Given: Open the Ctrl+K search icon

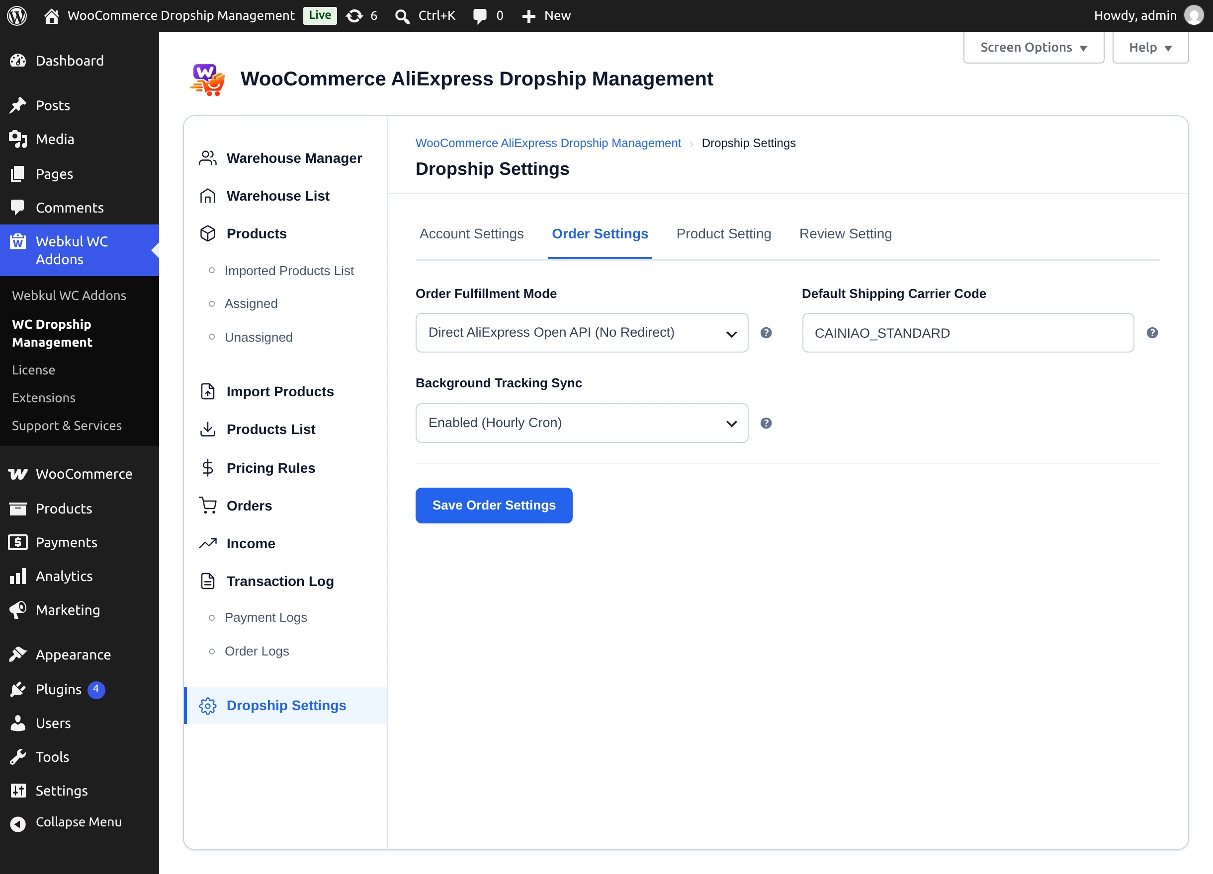Looking at the screenshot, I should [x=402, y=16].
